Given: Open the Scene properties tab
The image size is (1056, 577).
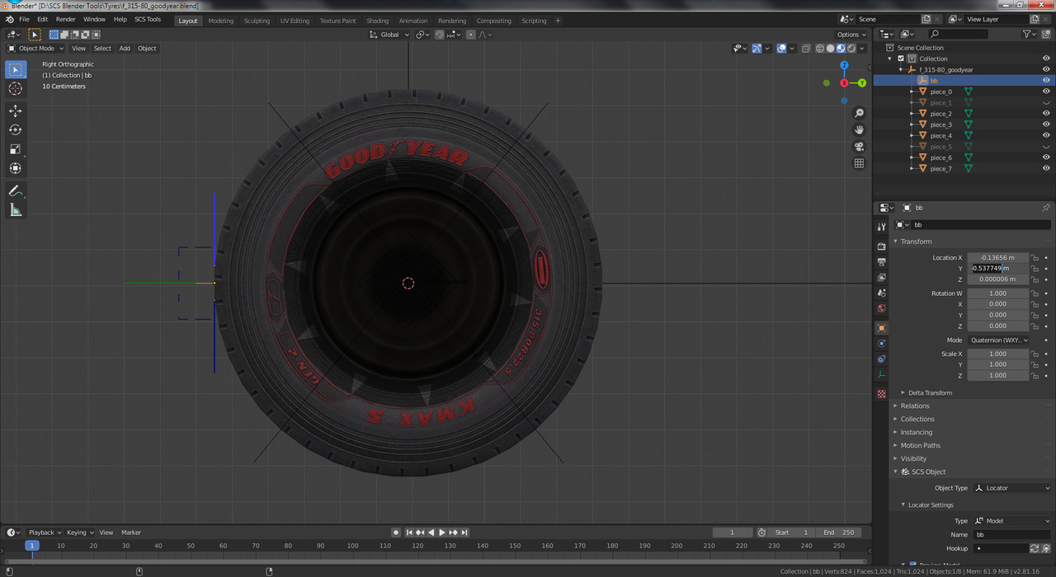Looking at the screenshot, I should [882, 293].
